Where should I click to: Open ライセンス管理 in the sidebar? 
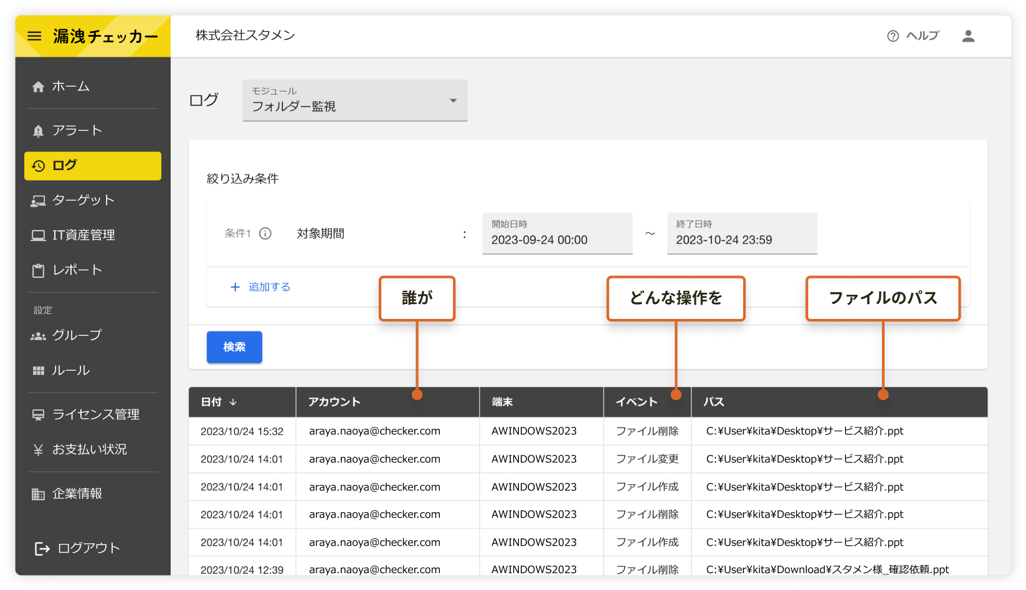coord(93,415)
